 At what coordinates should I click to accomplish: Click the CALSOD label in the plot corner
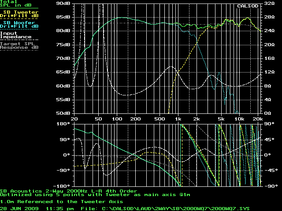coord(248,7)
